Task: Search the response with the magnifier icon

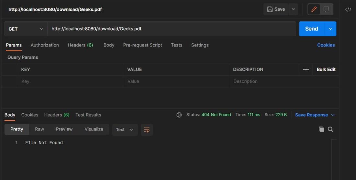Action: click(x=330, y=129)
